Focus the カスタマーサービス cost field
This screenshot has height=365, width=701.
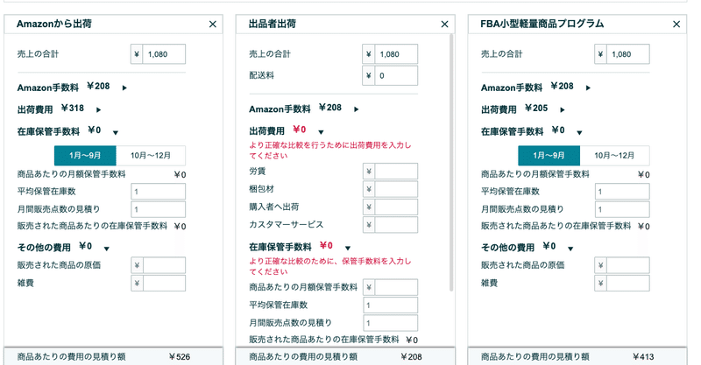[x=396, y=225]
